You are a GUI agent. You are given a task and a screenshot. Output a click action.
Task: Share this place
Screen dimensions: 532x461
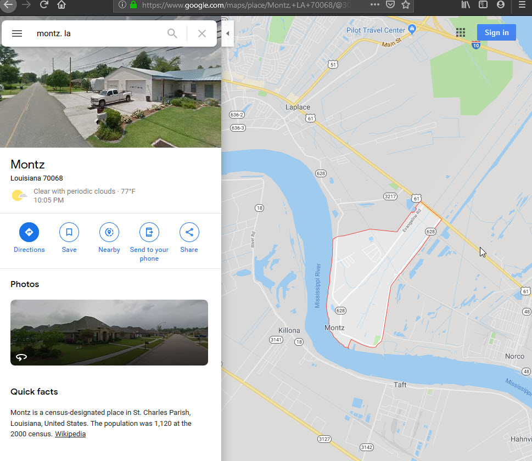point(189,232)
